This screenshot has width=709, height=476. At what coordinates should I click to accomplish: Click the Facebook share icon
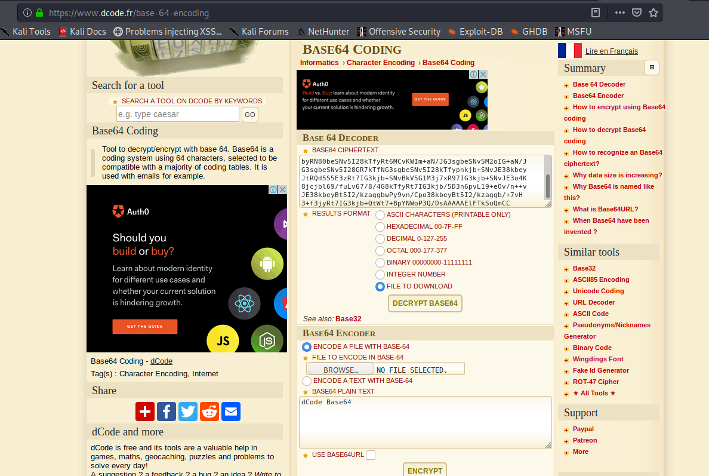[x=166, y=411]
